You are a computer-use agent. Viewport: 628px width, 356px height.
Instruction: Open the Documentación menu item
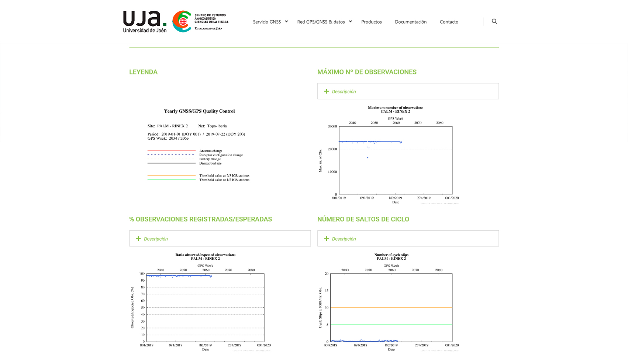pos(411,22)
